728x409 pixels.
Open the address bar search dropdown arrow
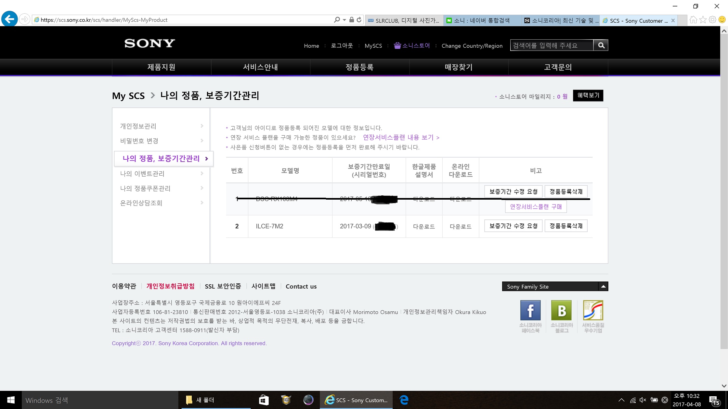tap(344, 20)
